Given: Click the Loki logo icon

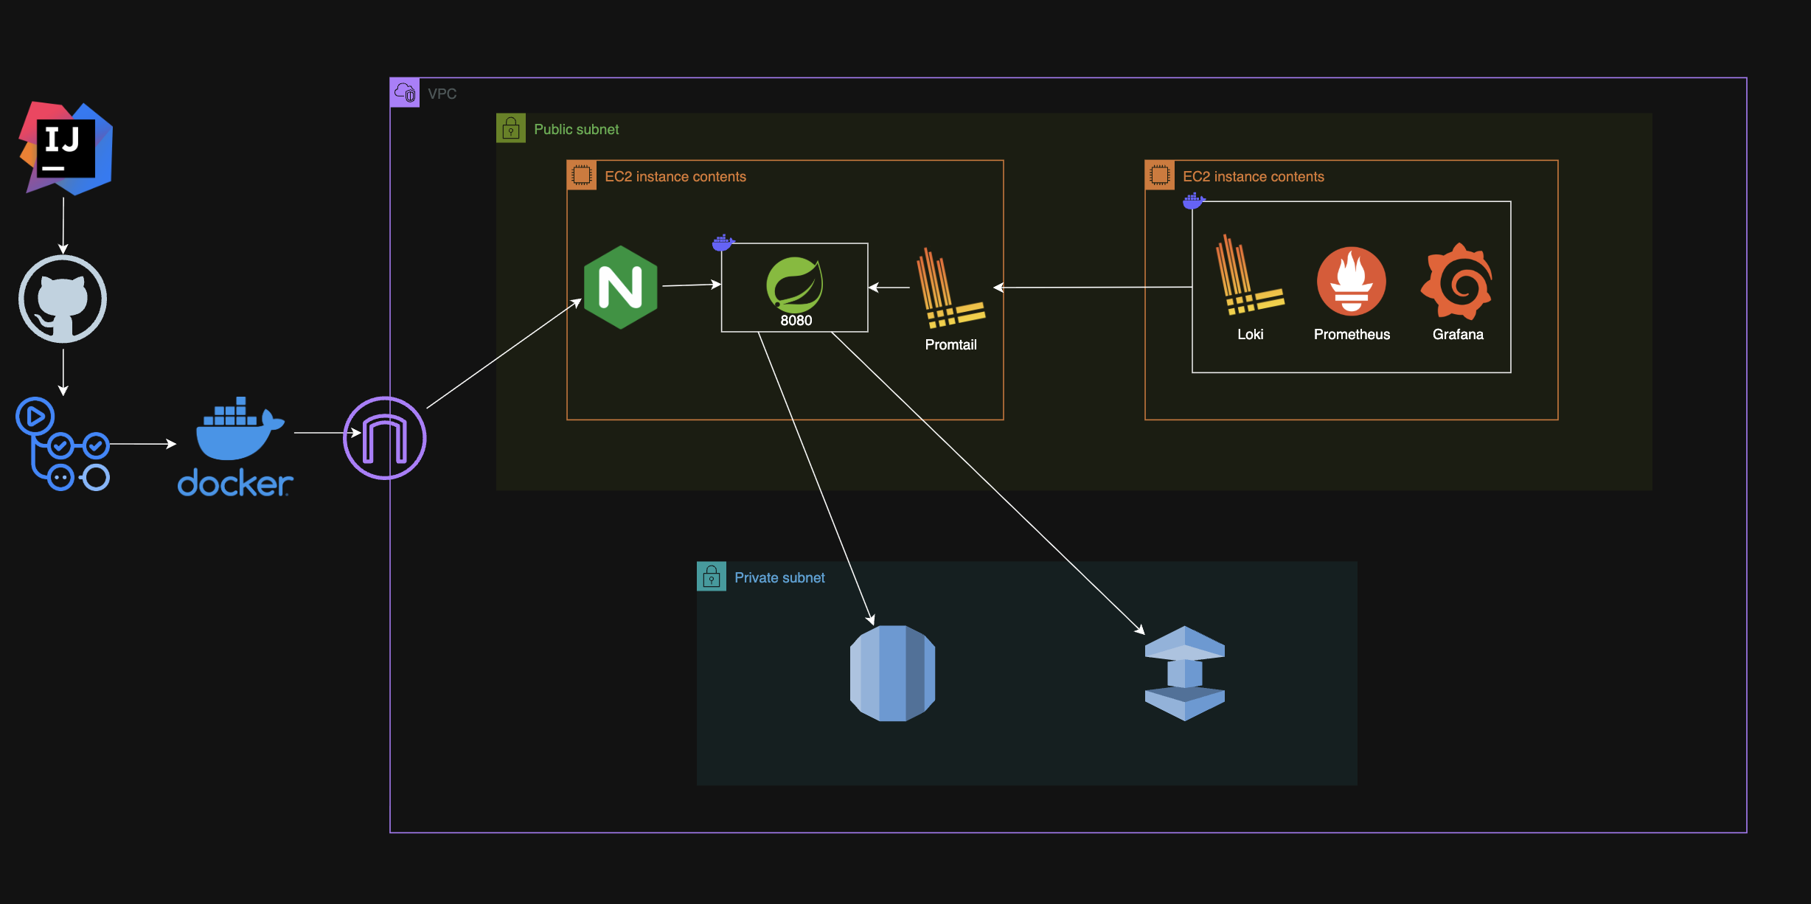Looking at the screenshot, I should click(x=1249, y=276).
